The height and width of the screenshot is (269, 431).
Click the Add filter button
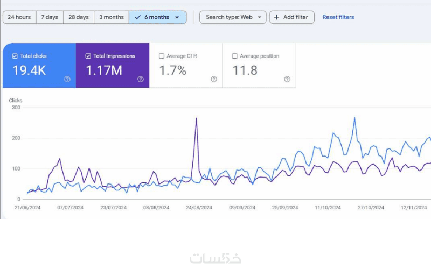pos(292,17)
